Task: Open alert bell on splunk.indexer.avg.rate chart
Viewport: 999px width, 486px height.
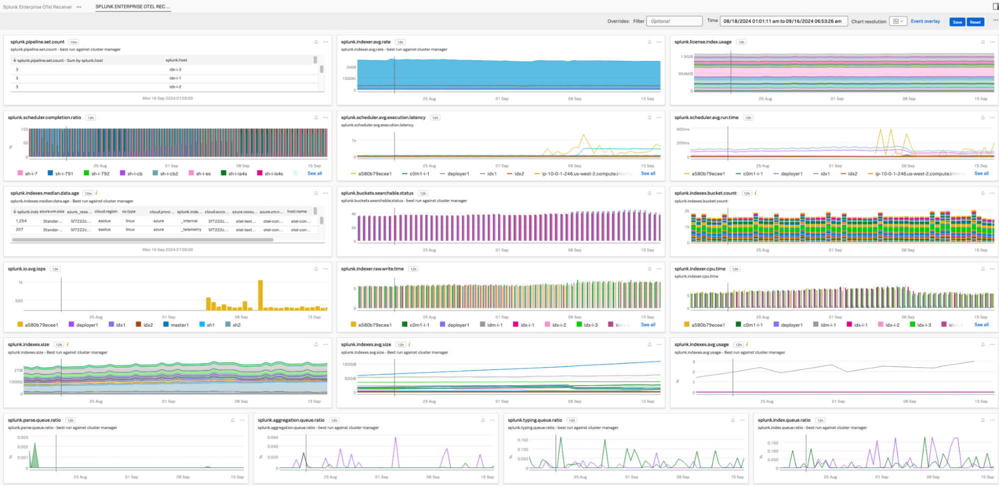Action: [649, 42]
